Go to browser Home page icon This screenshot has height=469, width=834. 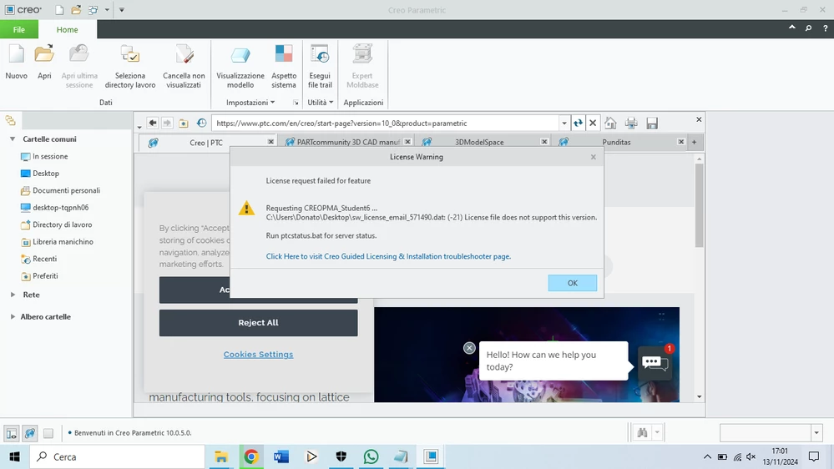pyautogui.click(x=610, y=123)
